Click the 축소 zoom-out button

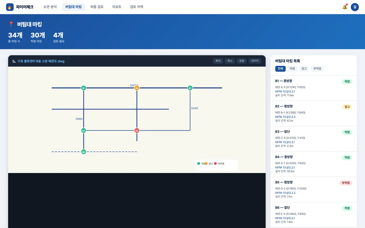pos(230,61)
